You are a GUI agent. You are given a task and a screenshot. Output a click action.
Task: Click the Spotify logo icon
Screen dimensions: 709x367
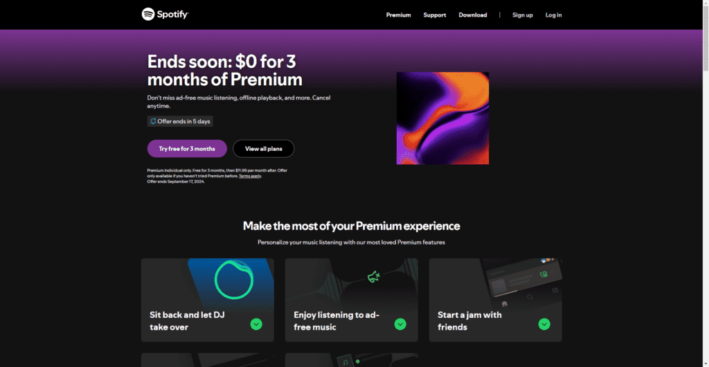(148, 15)
